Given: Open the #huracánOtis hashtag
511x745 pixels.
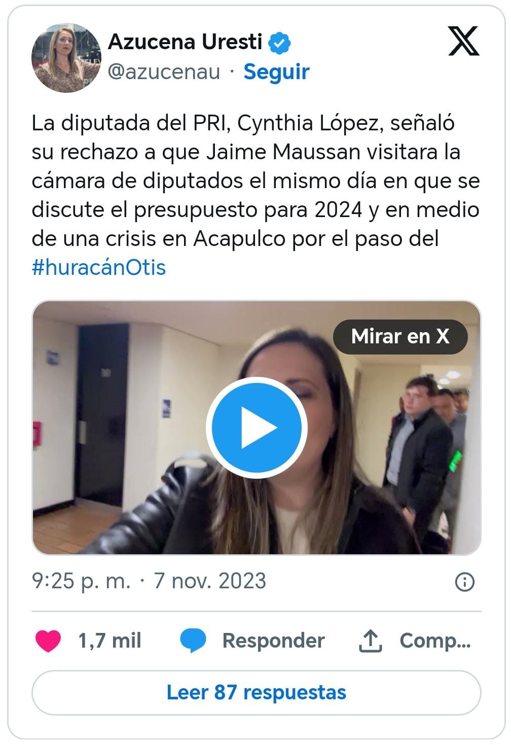Looking at the screenshot, I should point(99,267).
